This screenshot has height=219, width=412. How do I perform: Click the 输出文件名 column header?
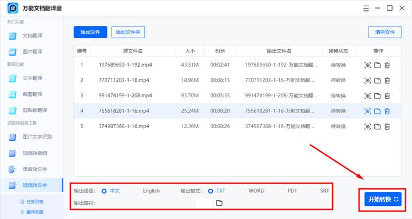coord(279,51)
